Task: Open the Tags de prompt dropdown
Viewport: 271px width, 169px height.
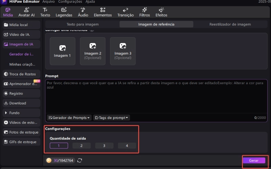Action: (x=111, y=118)
